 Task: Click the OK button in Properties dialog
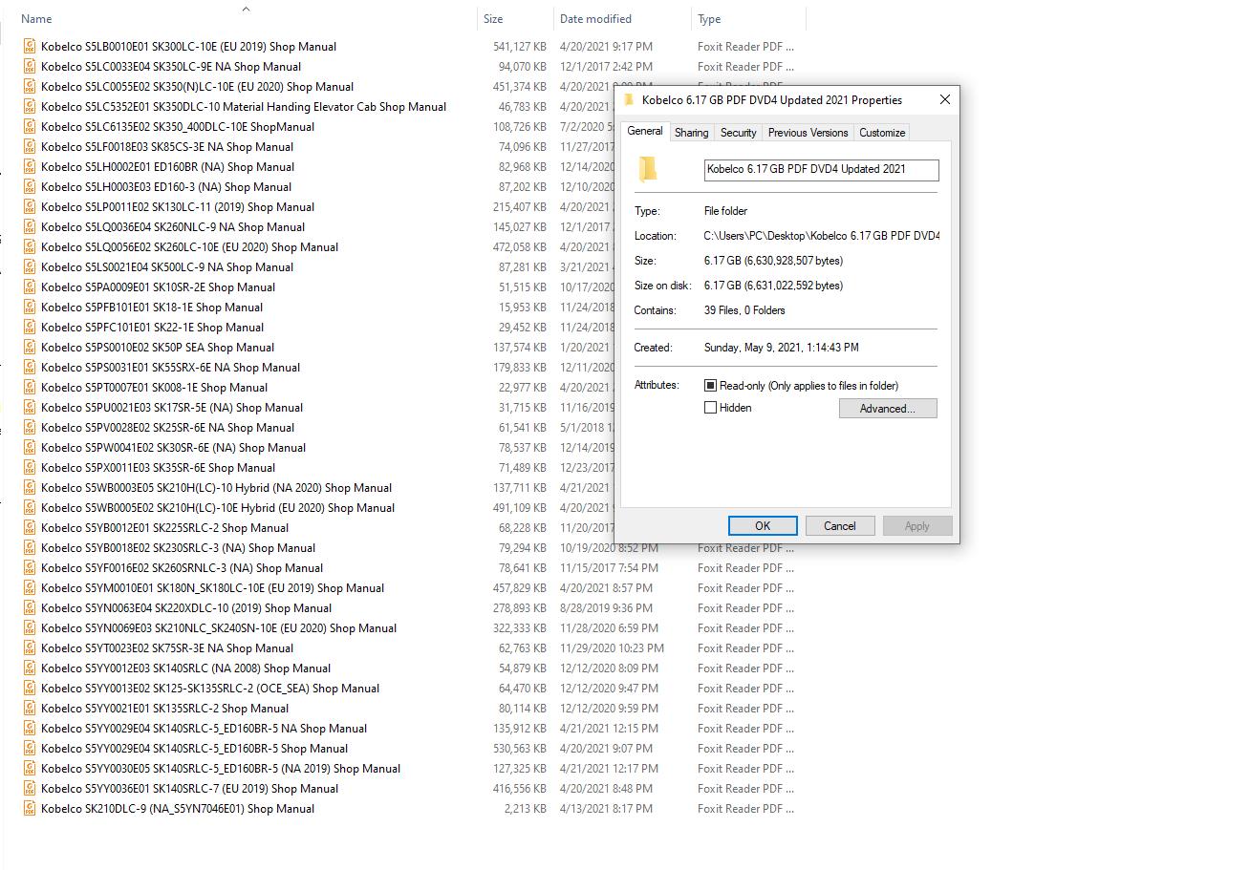click(763, 525)
